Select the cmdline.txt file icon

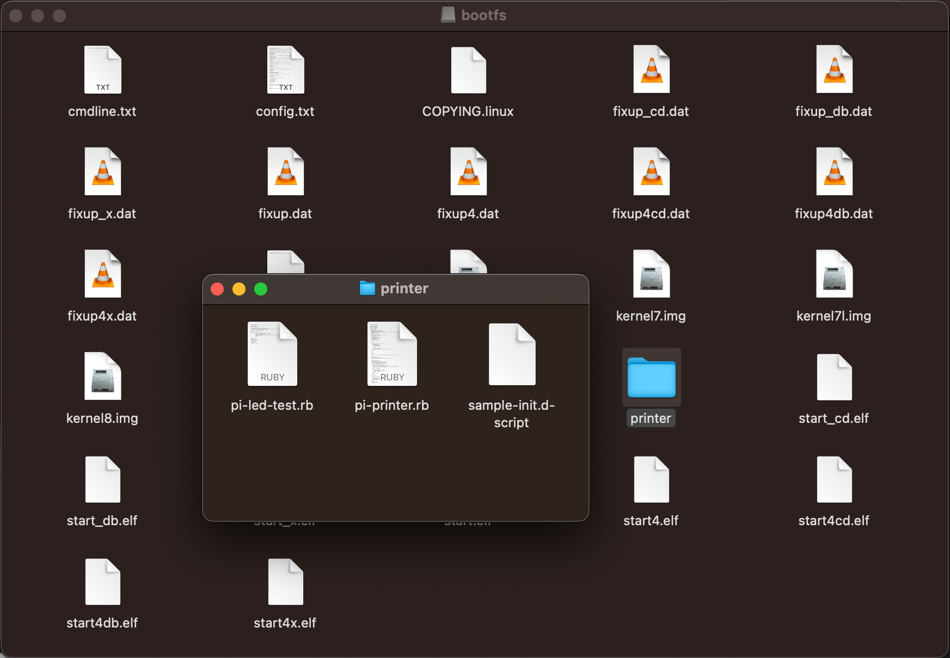click(x=102, y=70)
